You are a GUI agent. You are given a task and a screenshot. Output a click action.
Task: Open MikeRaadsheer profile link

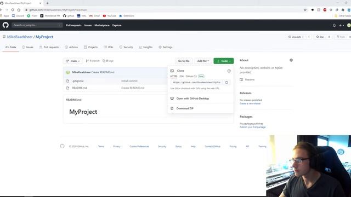[x=20, y=37]
